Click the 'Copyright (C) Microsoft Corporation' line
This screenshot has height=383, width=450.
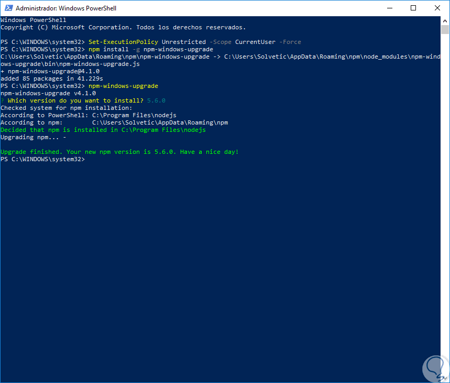pyautogui.click(x=123, y=27)
